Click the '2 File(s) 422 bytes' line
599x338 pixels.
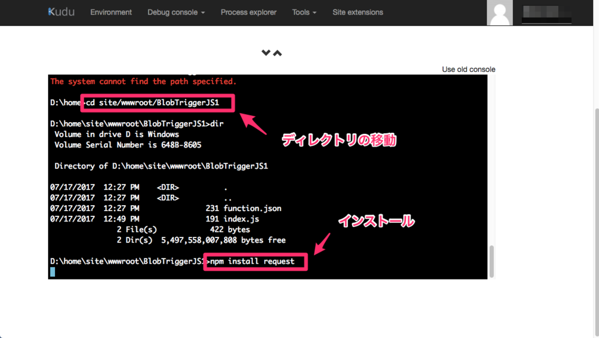pyautogui.click(x=183, y=230)
